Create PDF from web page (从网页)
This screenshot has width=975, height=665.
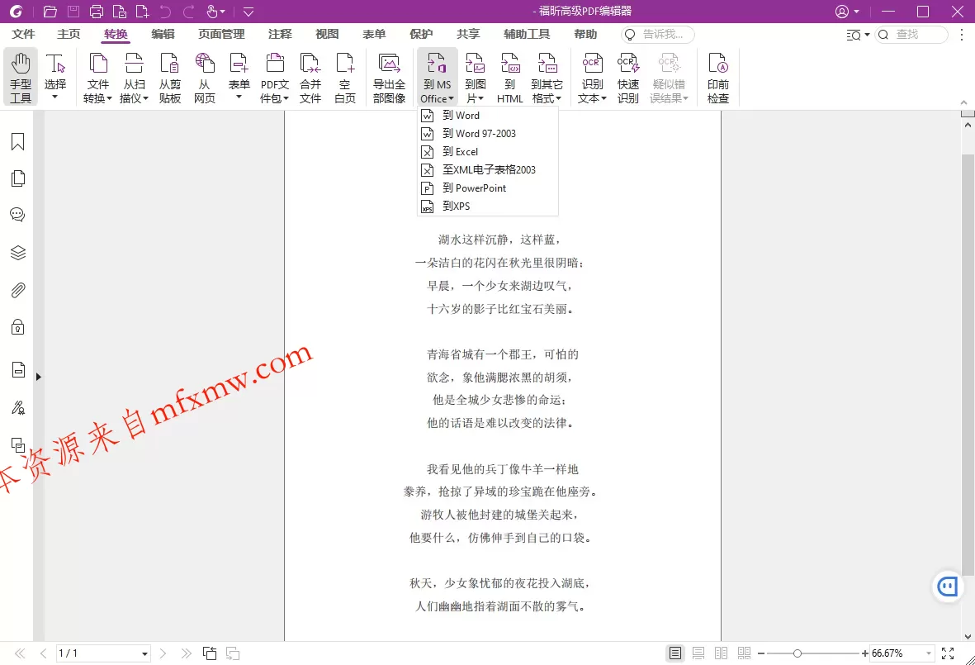[205, 77]
